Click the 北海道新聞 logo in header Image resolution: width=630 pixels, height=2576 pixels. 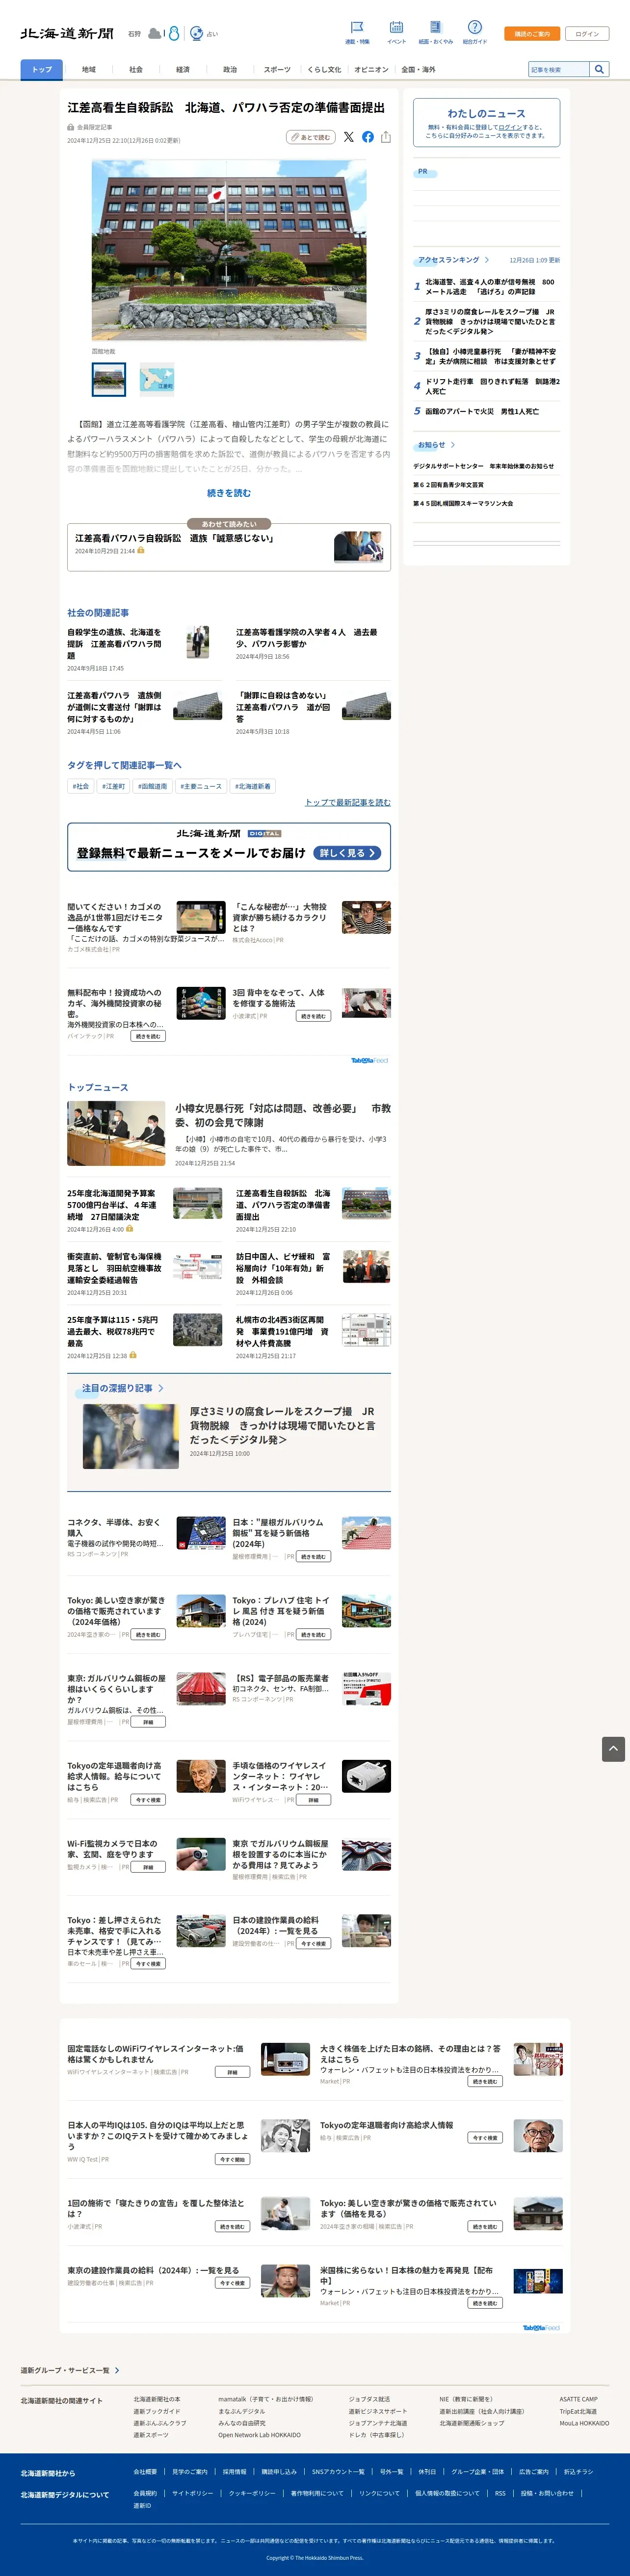(x=67, y=33)
